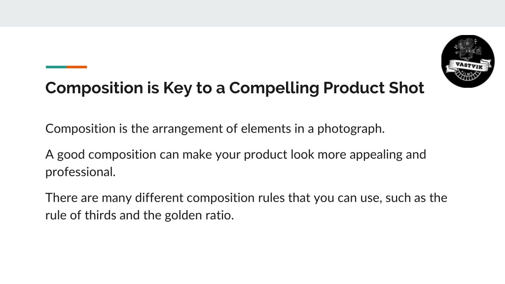Click the word "professional" in second paragraph
505x284 pixels.
[x=79, y=172]
